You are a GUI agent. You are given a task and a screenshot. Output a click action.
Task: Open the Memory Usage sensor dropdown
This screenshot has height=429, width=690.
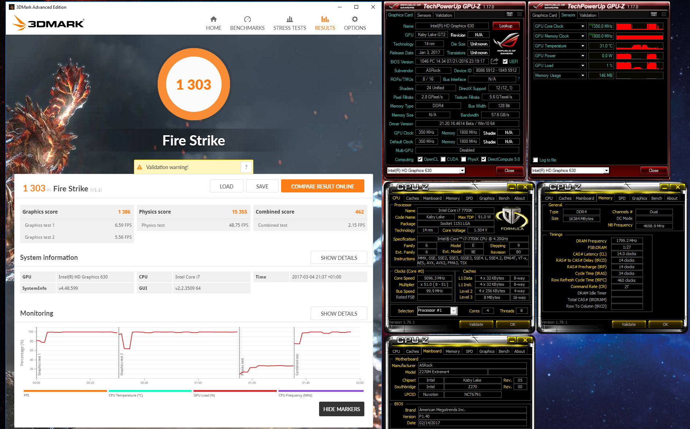(583, 75)
